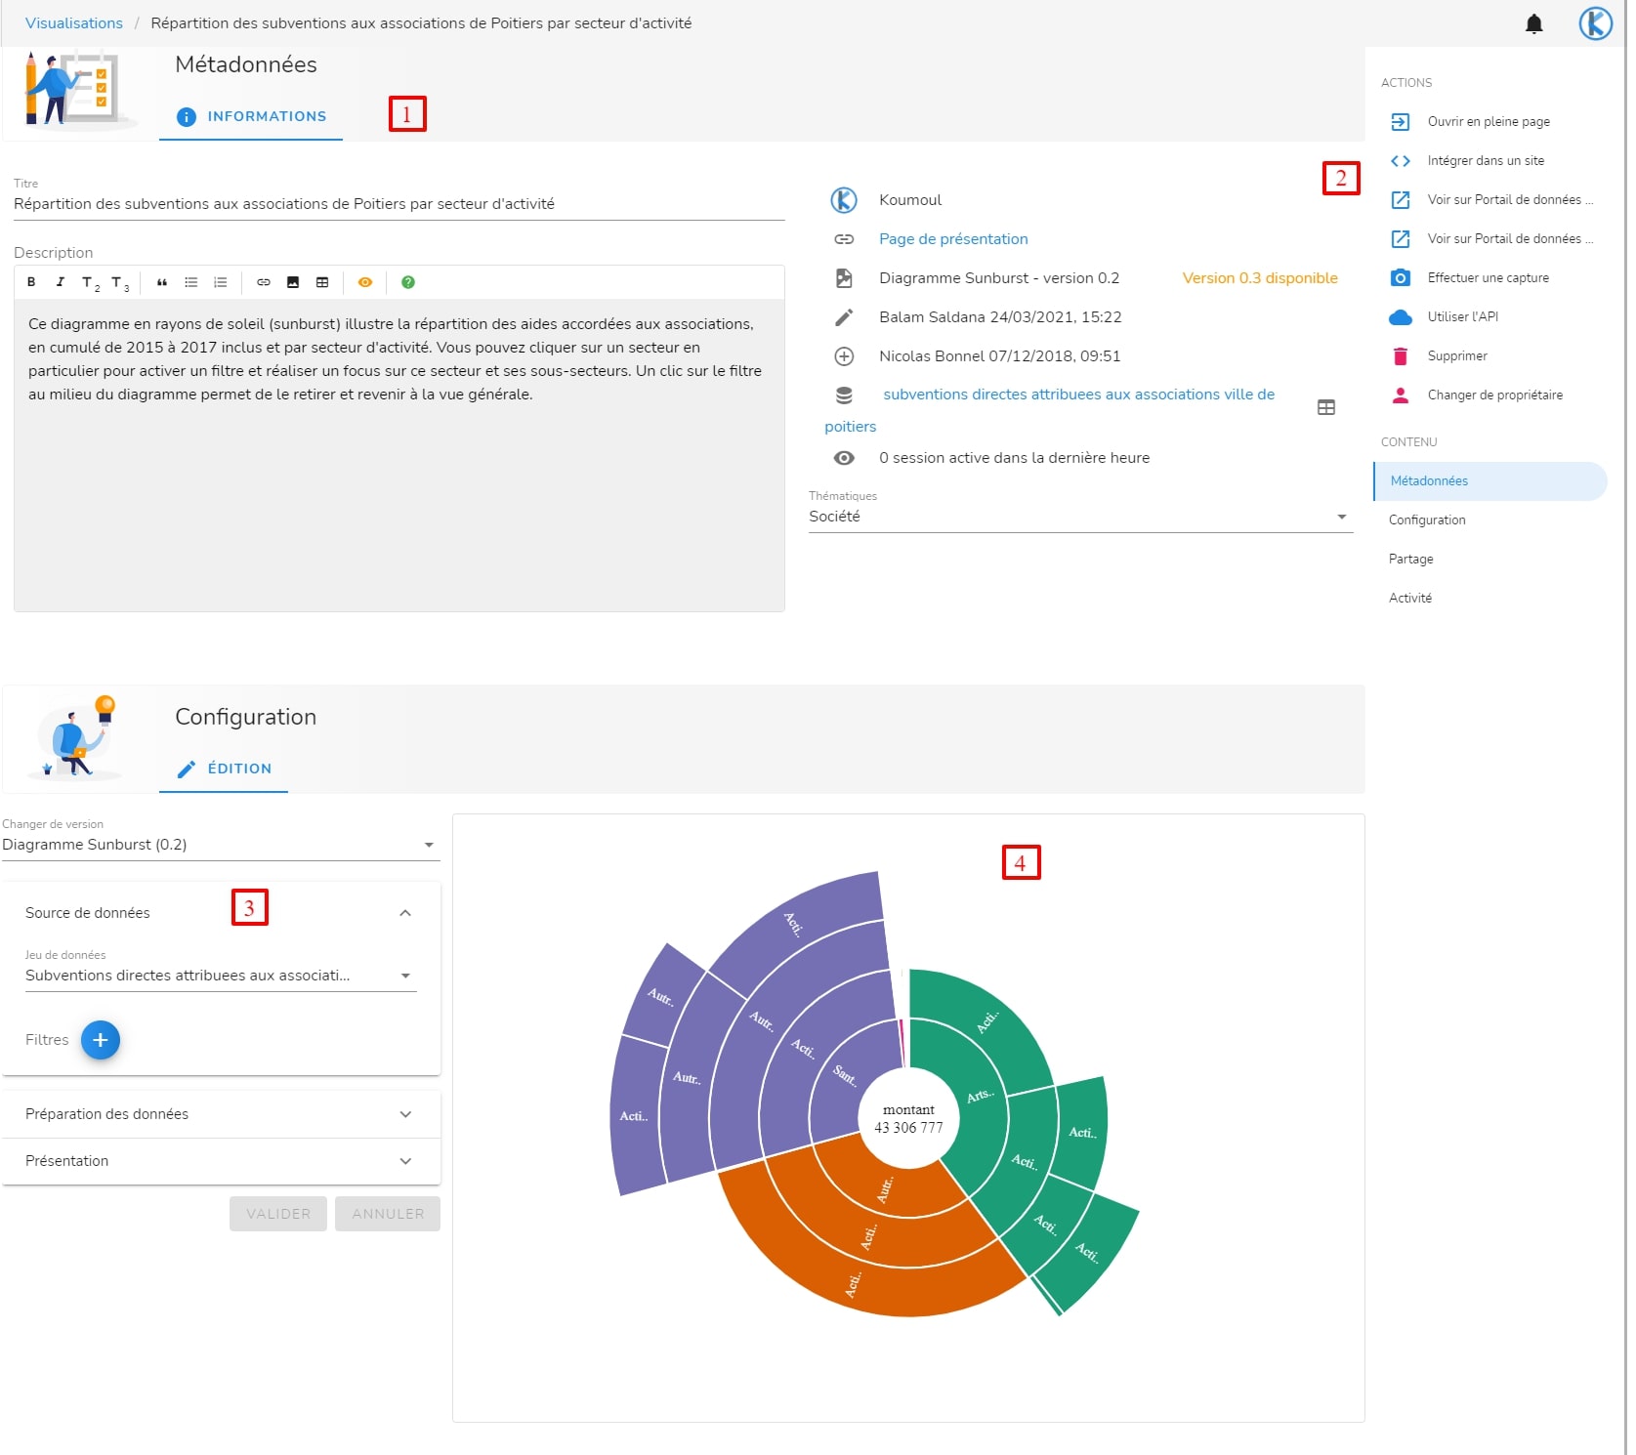Insert a blockquote in description
Image resolution: width=1636 pixels, height=1455 pixels.
click(x=162, y=282)
